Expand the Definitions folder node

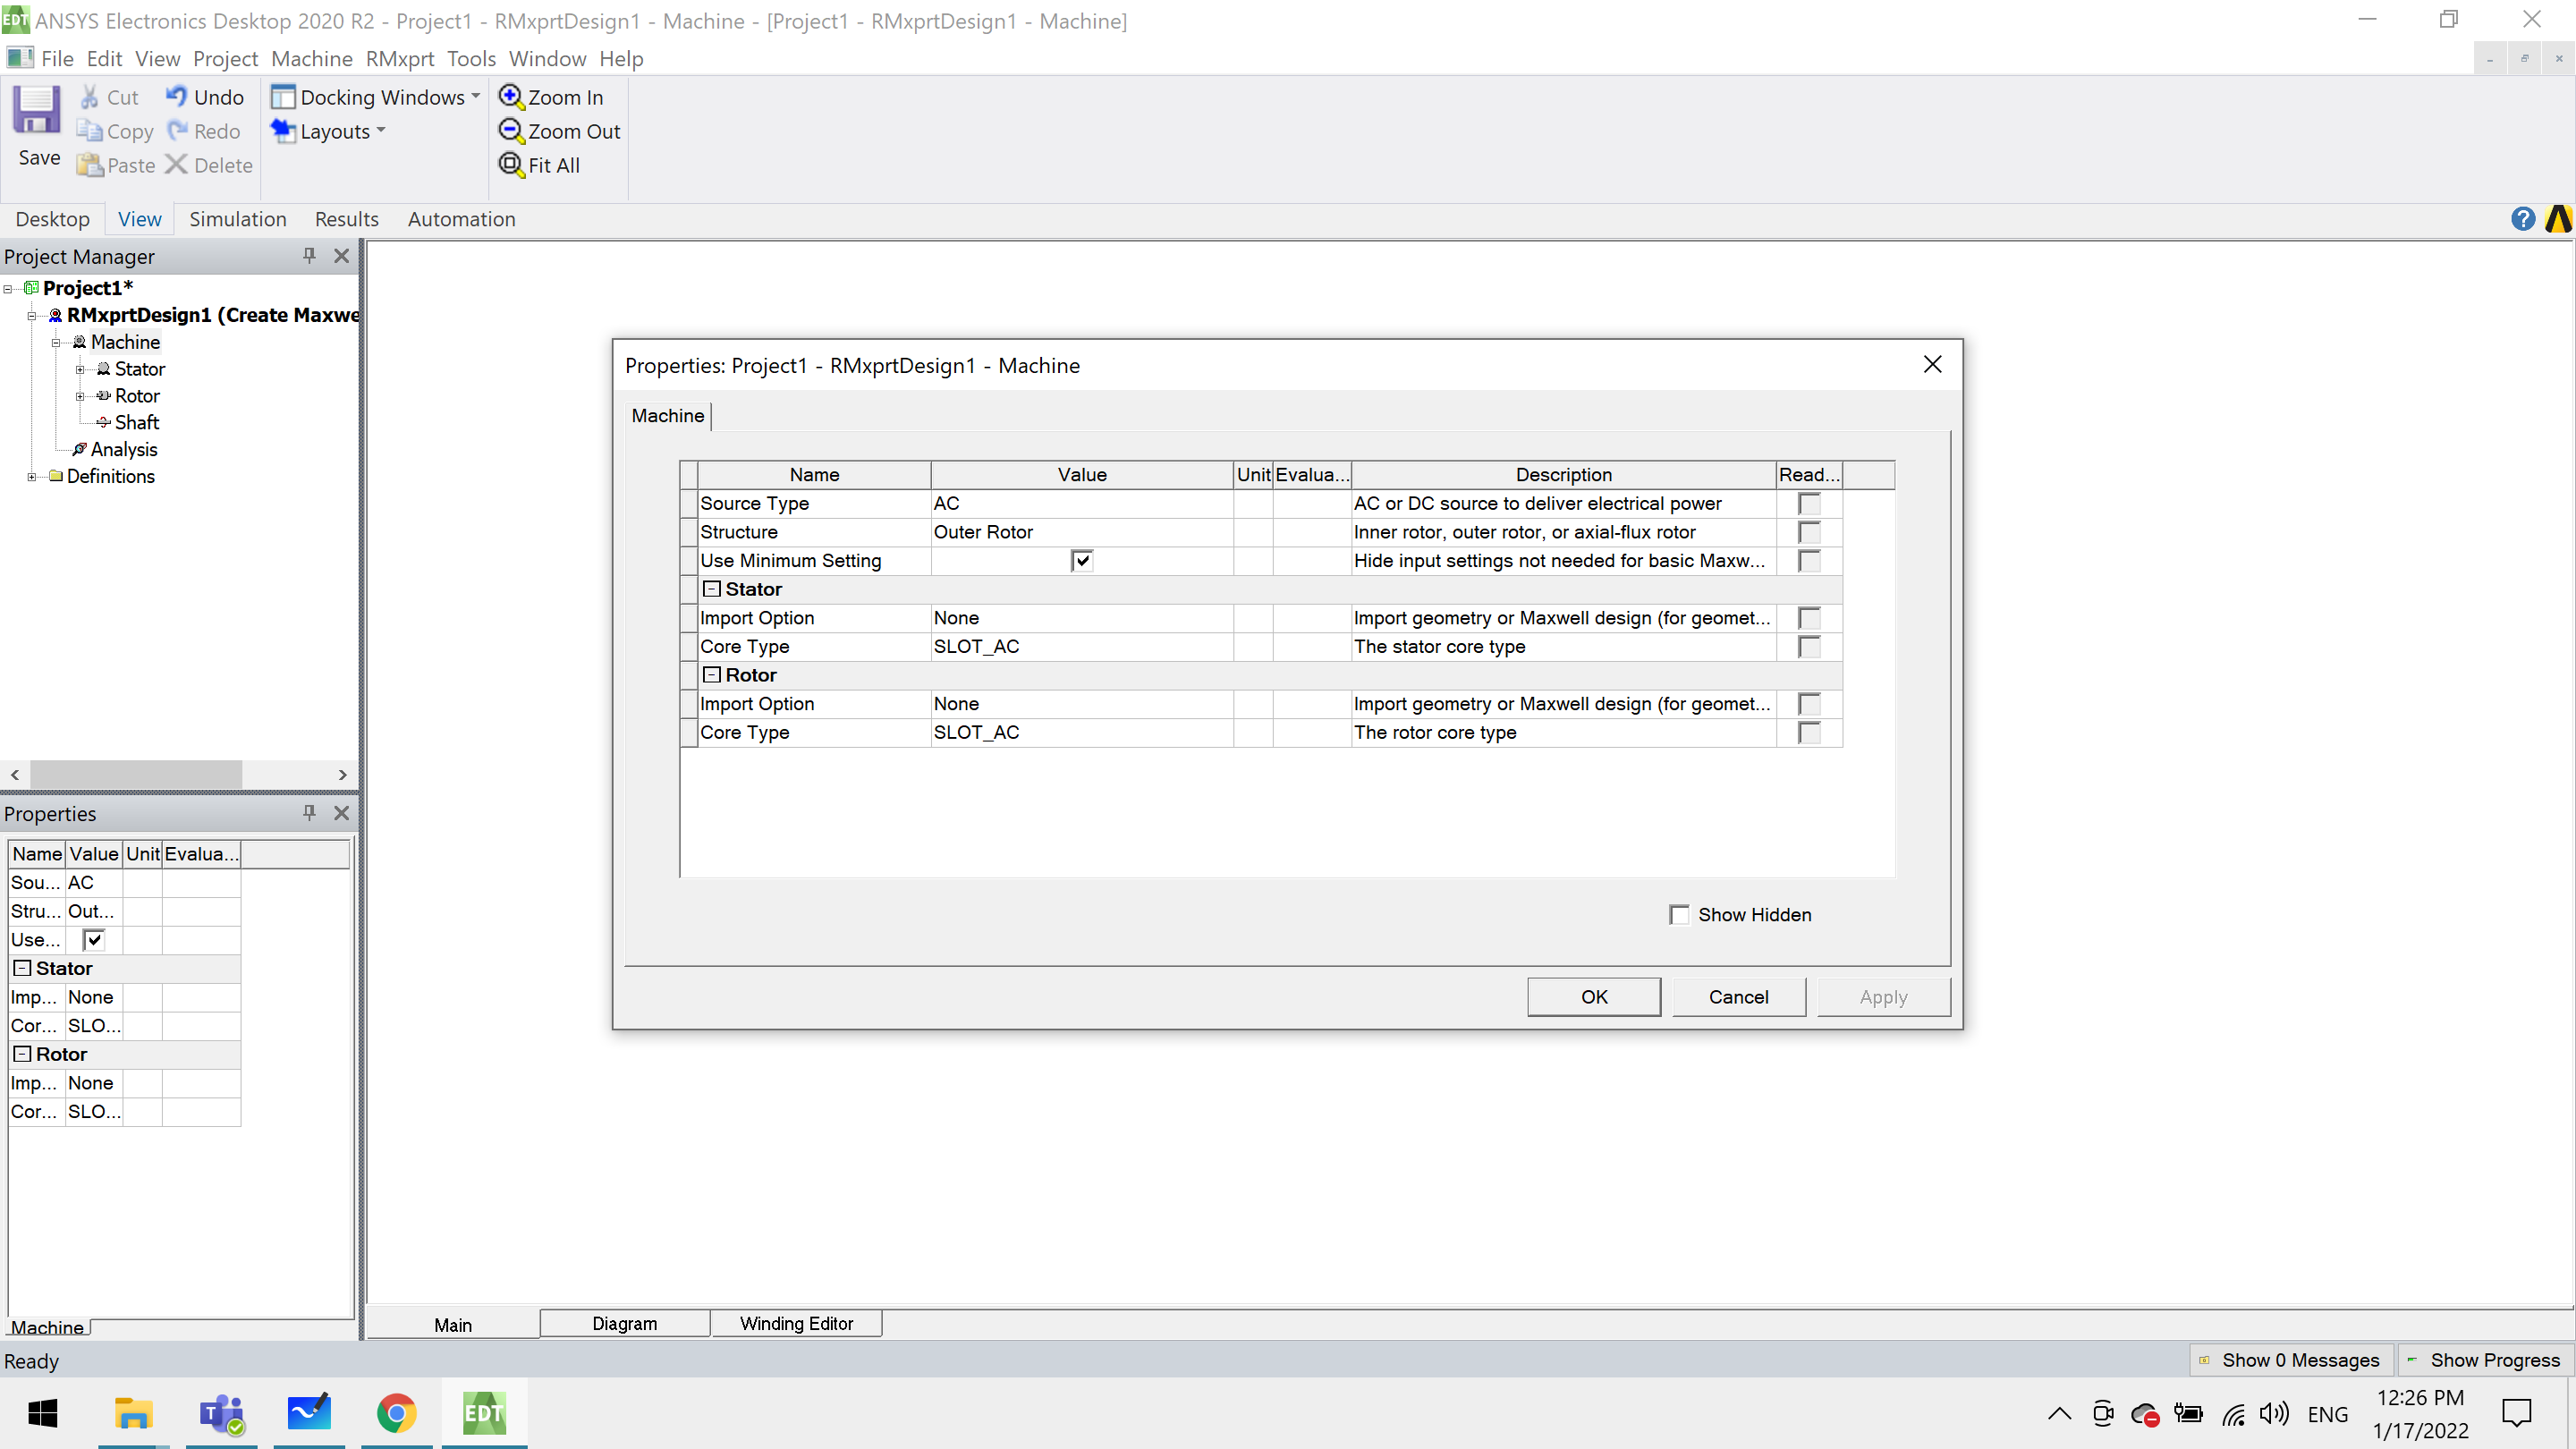pyautogui.click(x=32, y=477)
